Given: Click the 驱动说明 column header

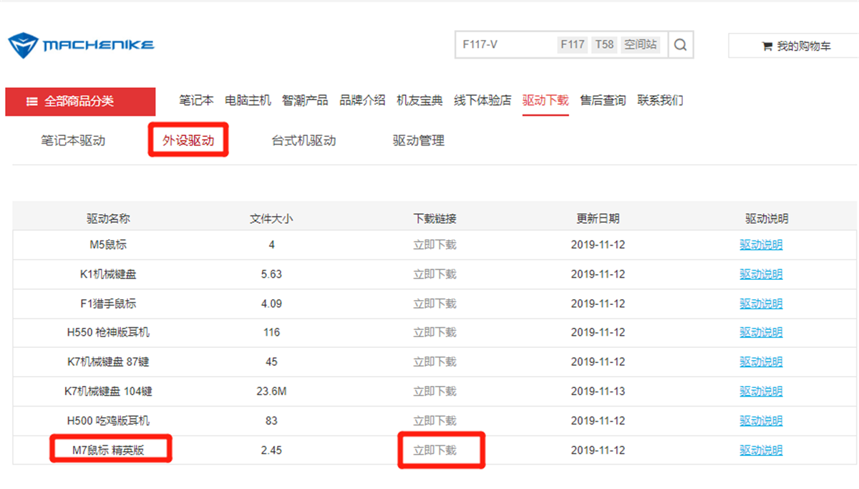Looking at the screenshot, I should (x=767, y=218).
